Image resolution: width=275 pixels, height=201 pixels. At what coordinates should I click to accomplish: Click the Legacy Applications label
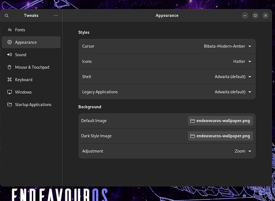coord(100,92)
